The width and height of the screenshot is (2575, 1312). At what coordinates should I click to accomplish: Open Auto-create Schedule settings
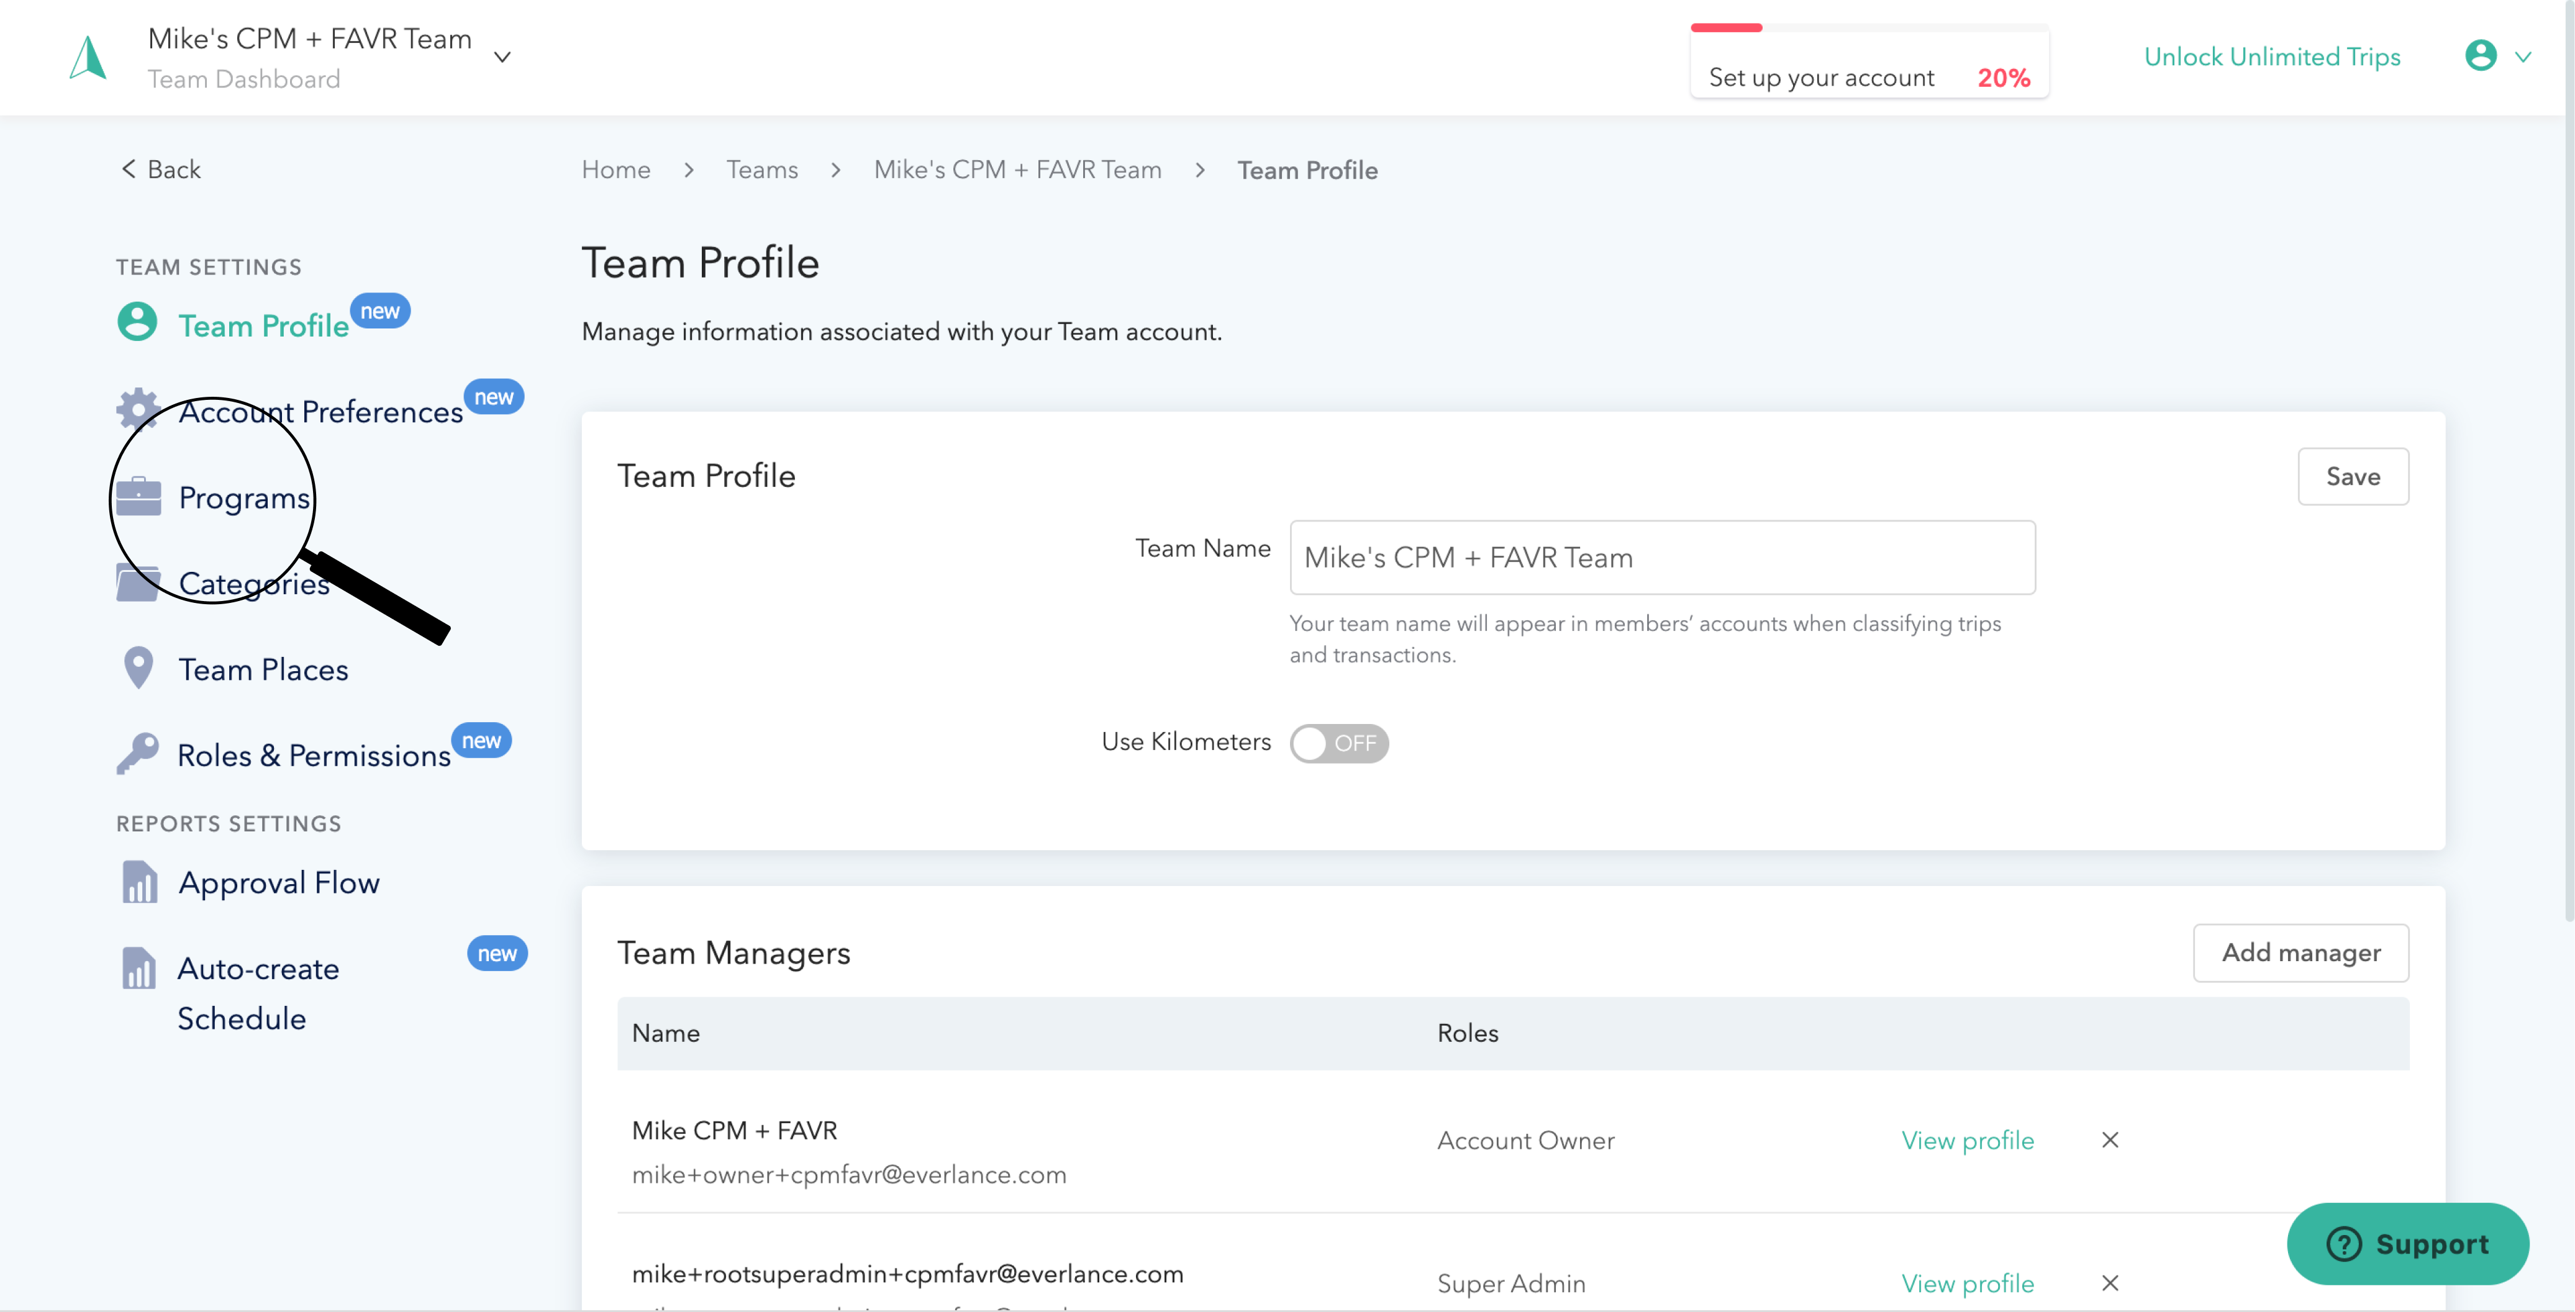[x=258, y=993]
